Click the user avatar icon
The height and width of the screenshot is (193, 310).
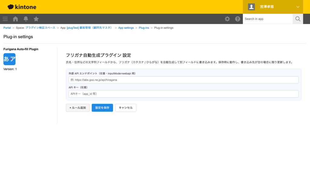point(251,7)
